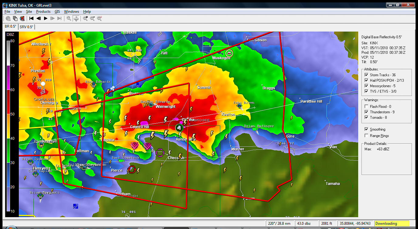Screen dimensions: 418x229
Task: Click the reset zoom (red X) magnifier
Action: click(99, 19)
